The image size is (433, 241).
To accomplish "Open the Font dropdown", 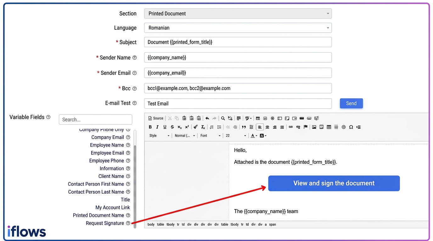I will [x=211, y=136].
